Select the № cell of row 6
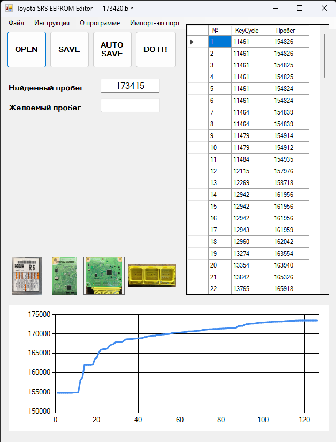336x442 pixels. click(220, 101)
